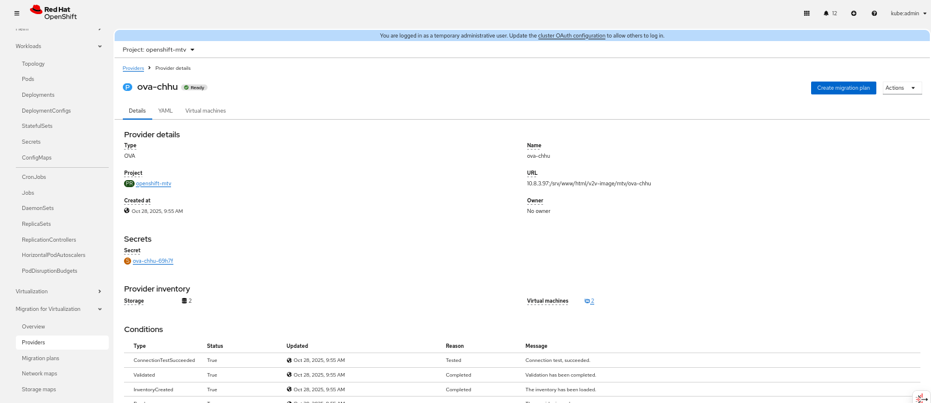Screen dimensions: 931x403
Task: Open Jobs in the sidebar
Action: pos(28,192)
